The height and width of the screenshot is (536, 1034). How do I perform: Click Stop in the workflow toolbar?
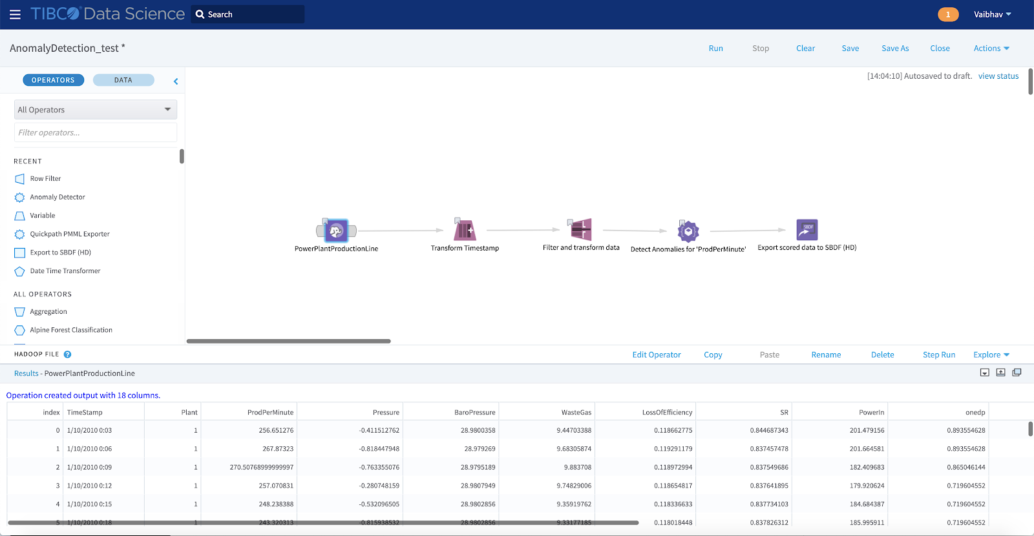[x=761, y=48]
